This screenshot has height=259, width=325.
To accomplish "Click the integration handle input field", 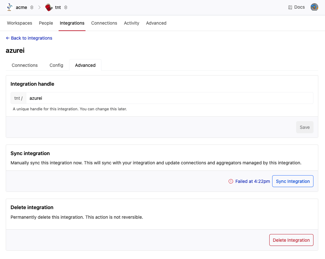I will tap(169, 98).
